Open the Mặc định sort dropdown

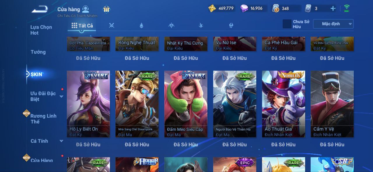pos(333,24)
